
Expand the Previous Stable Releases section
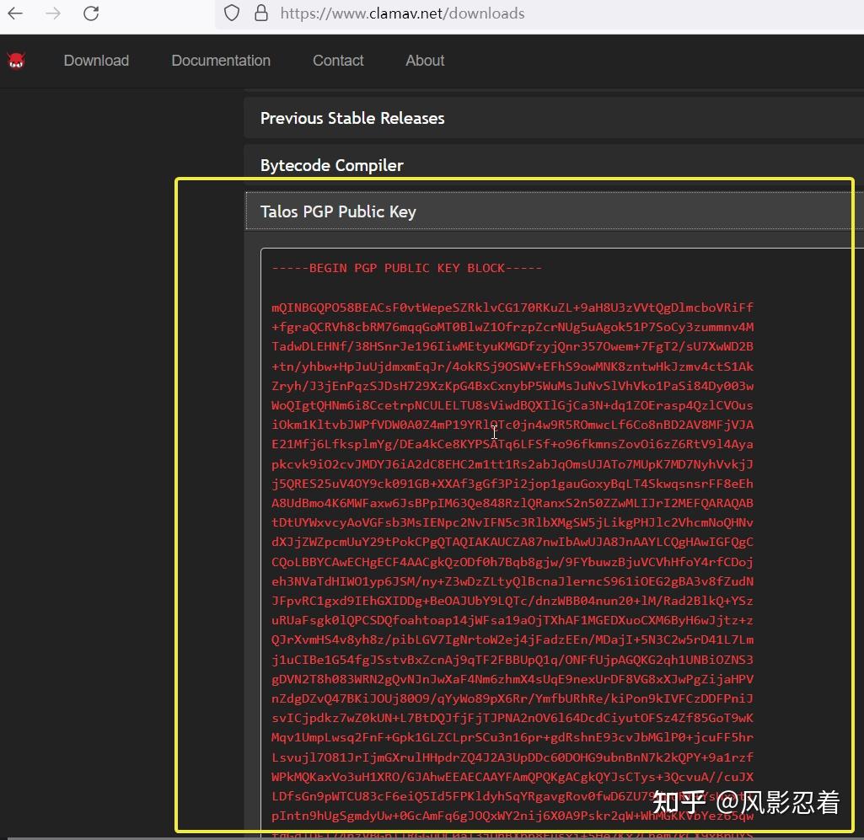(x=554, y=118)
